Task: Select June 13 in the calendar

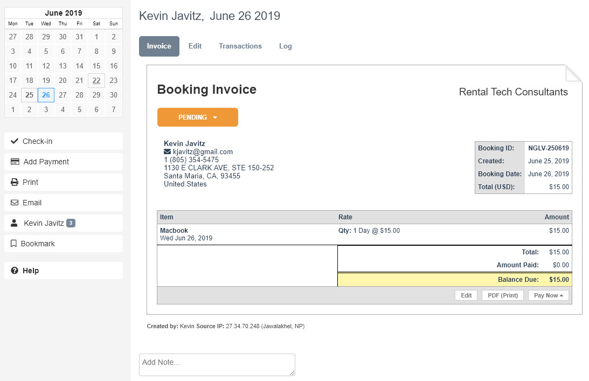Action: coord(63,66)
